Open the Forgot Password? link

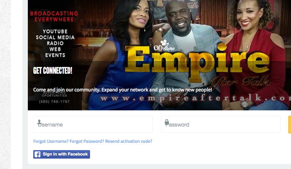pos(87,141)
